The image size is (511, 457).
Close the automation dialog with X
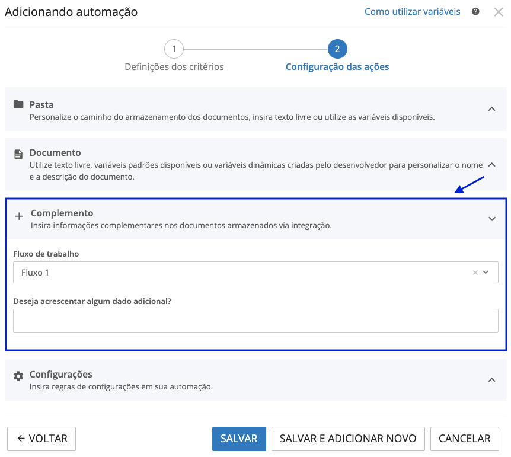(499, 12)
